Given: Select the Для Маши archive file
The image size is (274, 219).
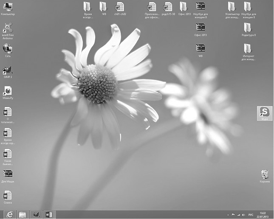Looking at the screenshot, I should pyautogui.click(x=8, y=174).
